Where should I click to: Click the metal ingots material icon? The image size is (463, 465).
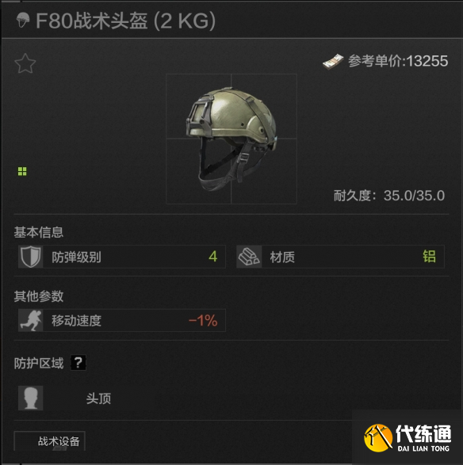249,257
